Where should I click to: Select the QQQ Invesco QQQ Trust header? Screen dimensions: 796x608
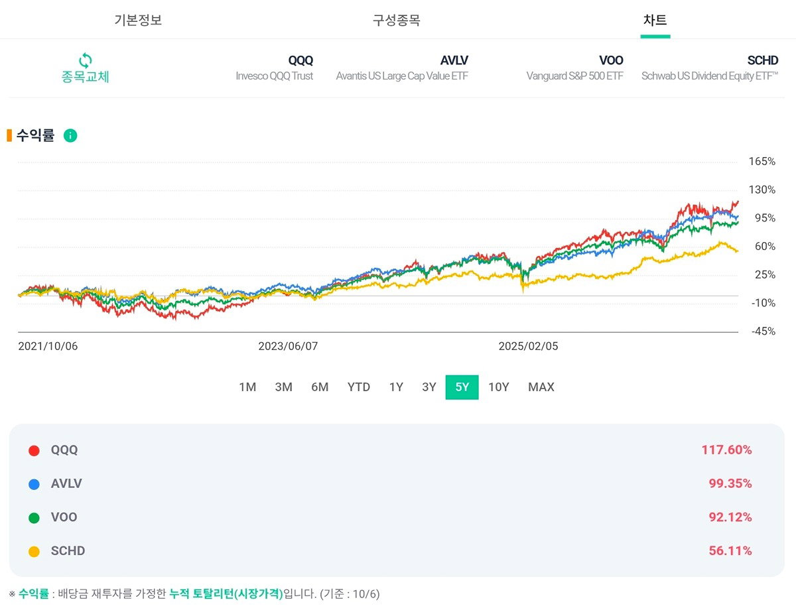point(275,68)
